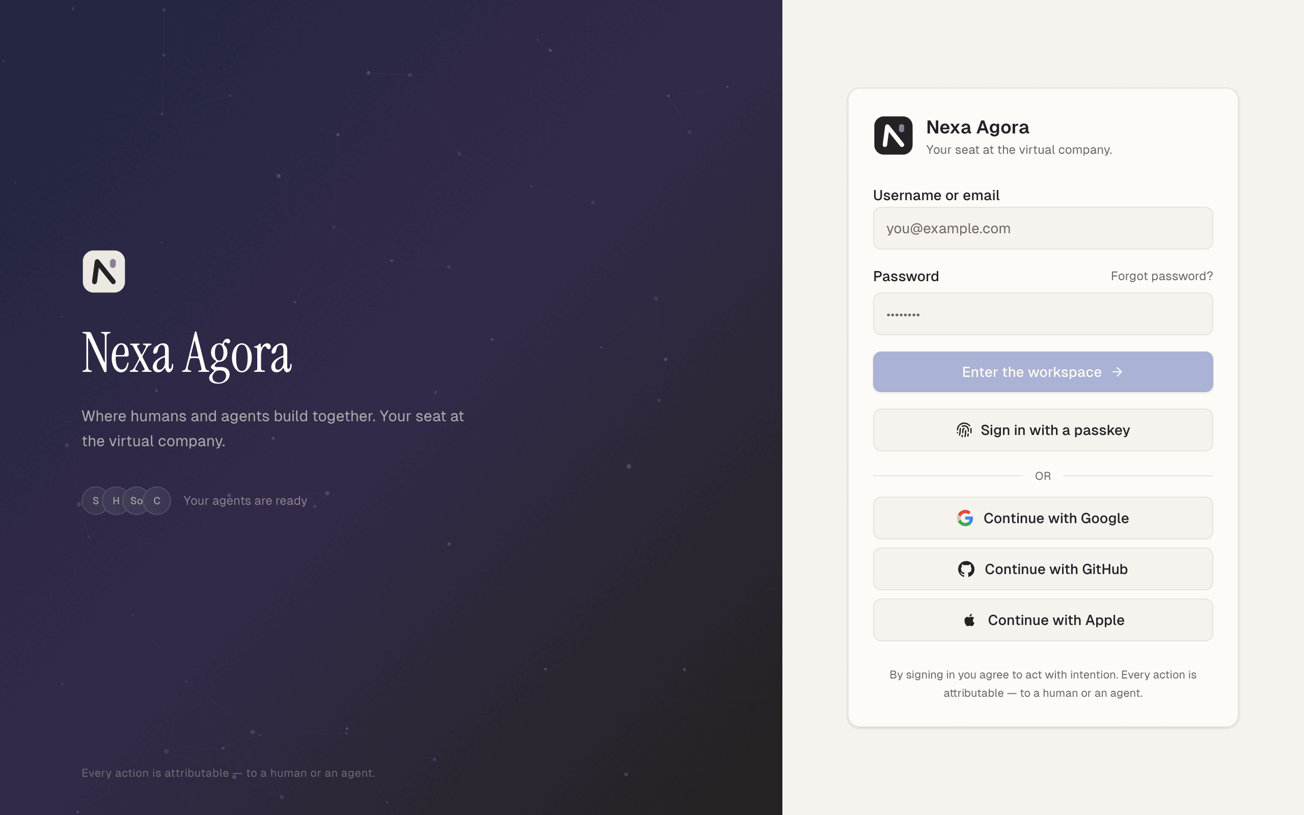1304x815 pixels.
Task: Choose Sign in with a passkey
Action: coord(1043,430)
